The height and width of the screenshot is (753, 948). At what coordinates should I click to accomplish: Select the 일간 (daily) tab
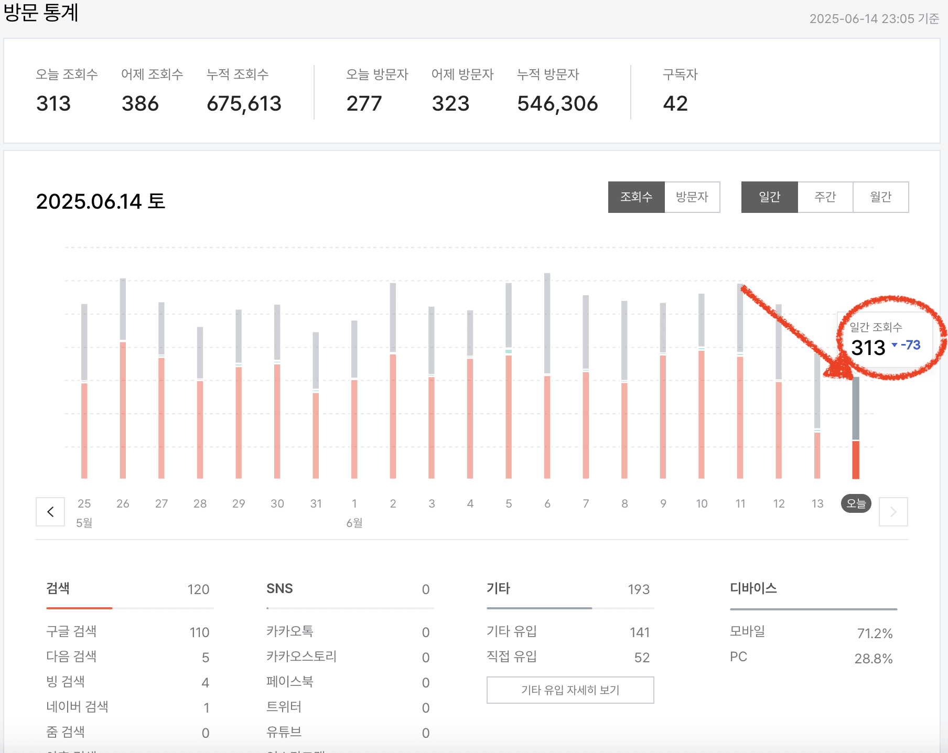[769, 197]
